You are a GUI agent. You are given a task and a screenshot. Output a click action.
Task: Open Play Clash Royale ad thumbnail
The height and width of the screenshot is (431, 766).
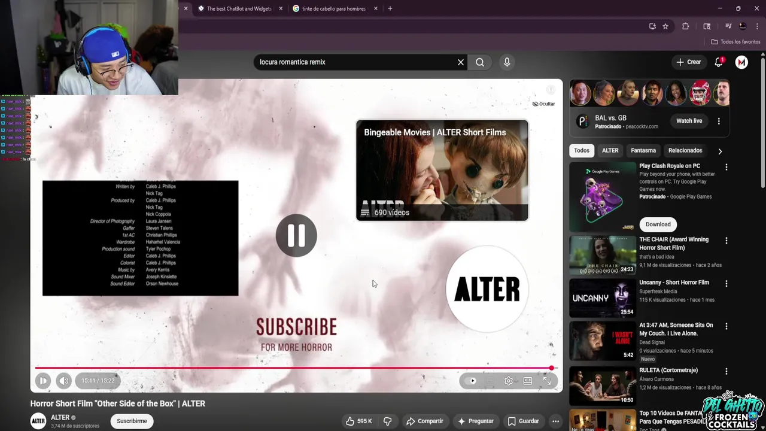coord(603,196)
